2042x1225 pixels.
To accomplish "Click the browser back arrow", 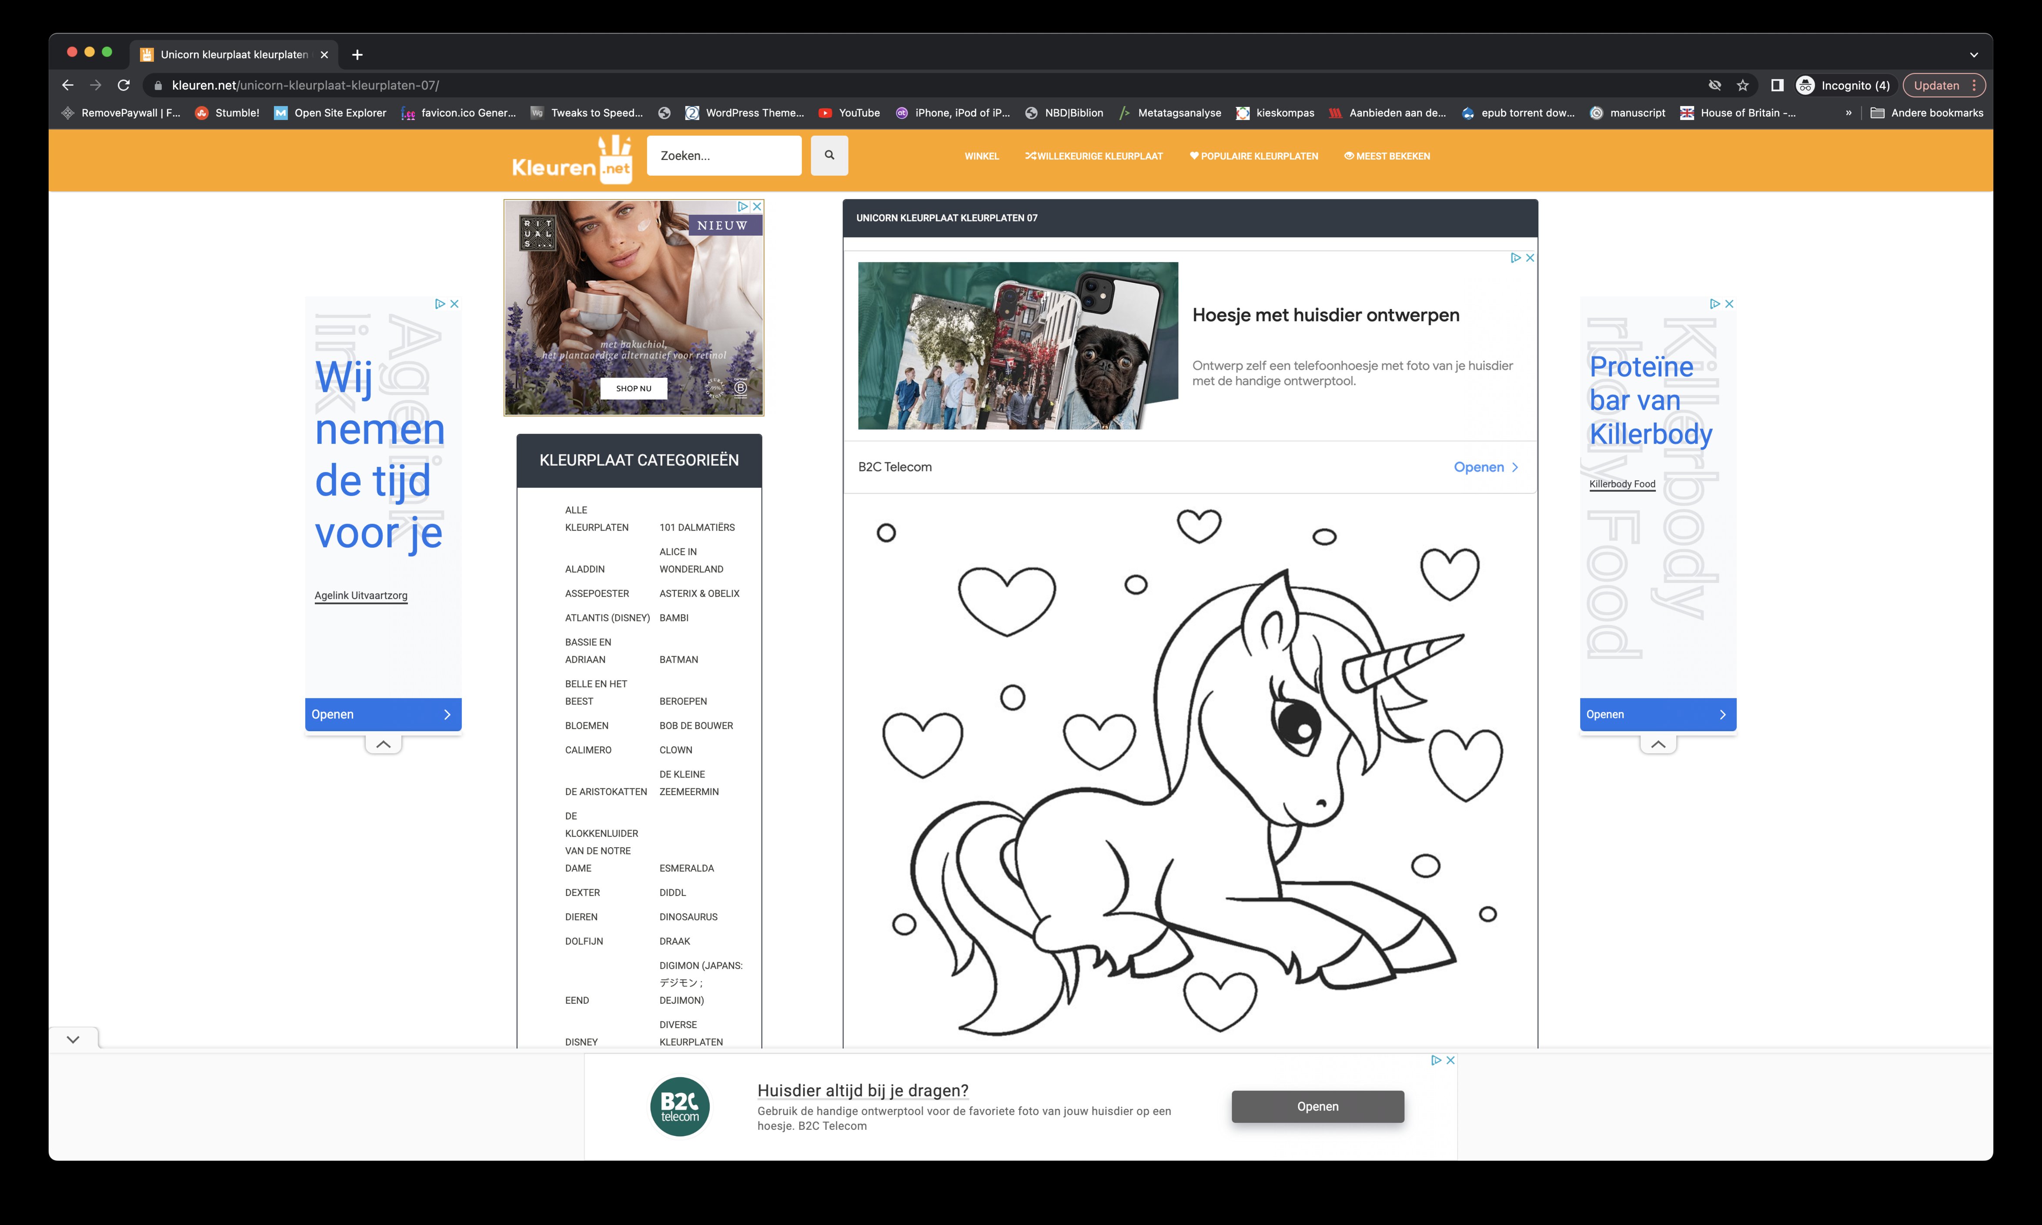I will point(68,85).
